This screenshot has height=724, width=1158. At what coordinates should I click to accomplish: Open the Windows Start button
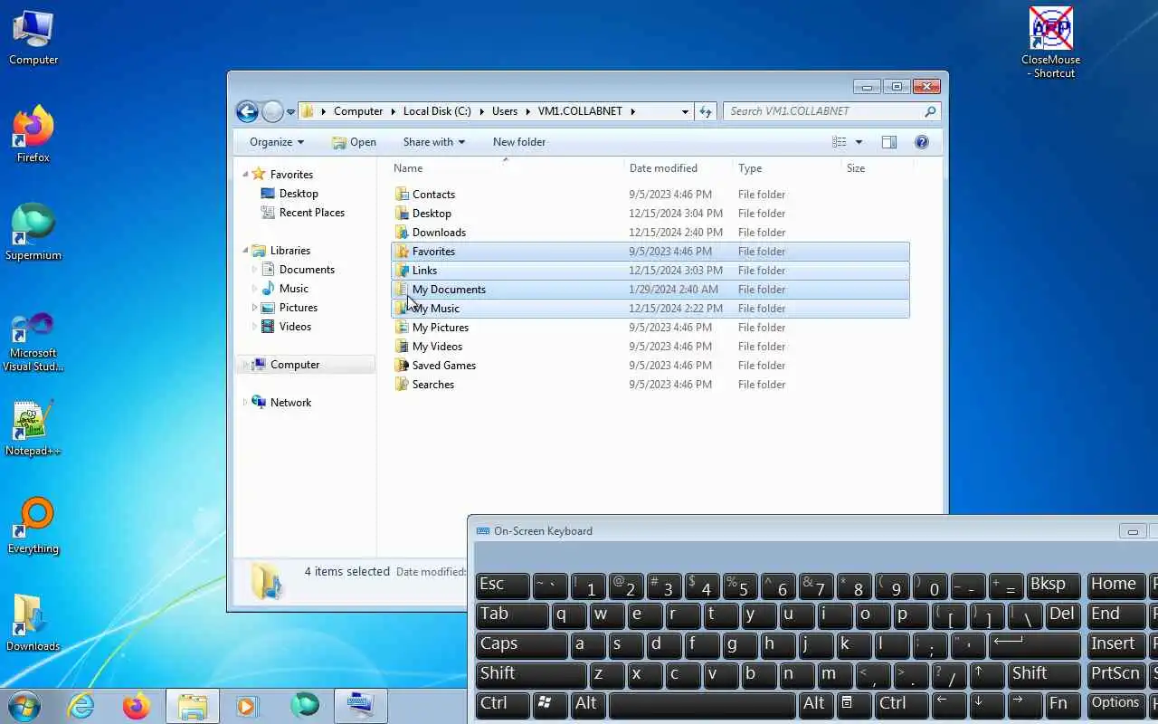(24, 705)
